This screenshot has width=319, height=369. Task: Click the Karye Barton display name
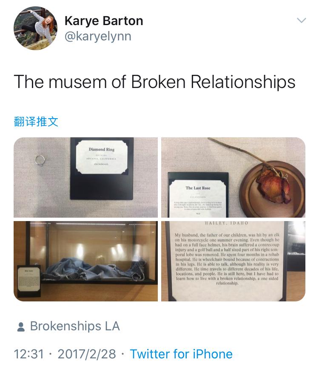[x=104, y=21]
